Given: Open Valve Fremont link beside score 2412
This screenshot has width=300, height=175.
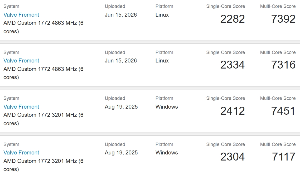Looking at the screenshot, I should coord(21,107).
